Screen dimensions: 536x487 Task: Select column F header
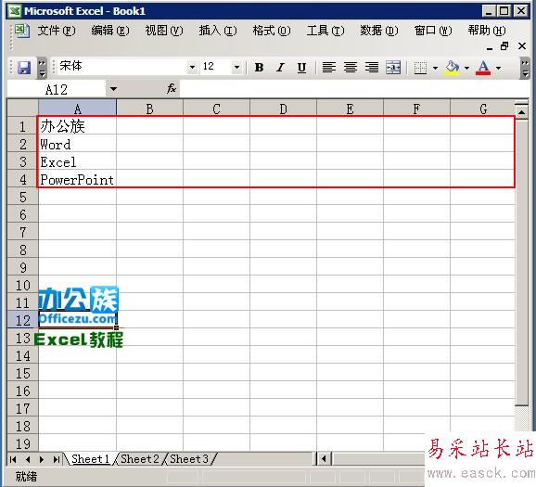pyautogui.click(x=416, y=109)
